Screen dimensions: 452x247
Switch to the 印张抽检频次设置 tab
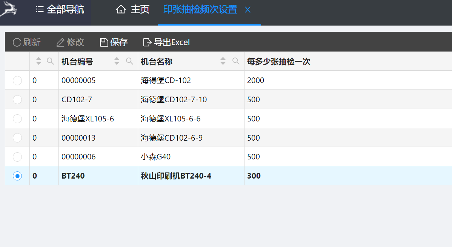point(200,9)
